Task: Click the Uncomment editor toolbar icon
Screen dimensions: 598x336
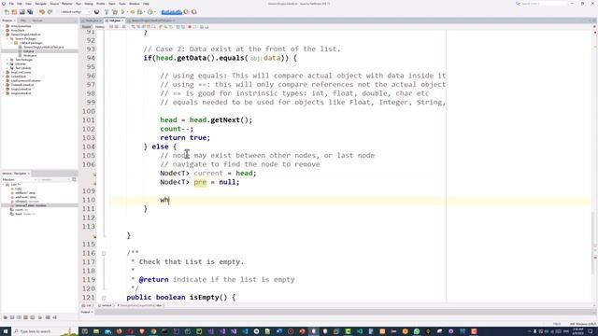Action: click(206, 27)
